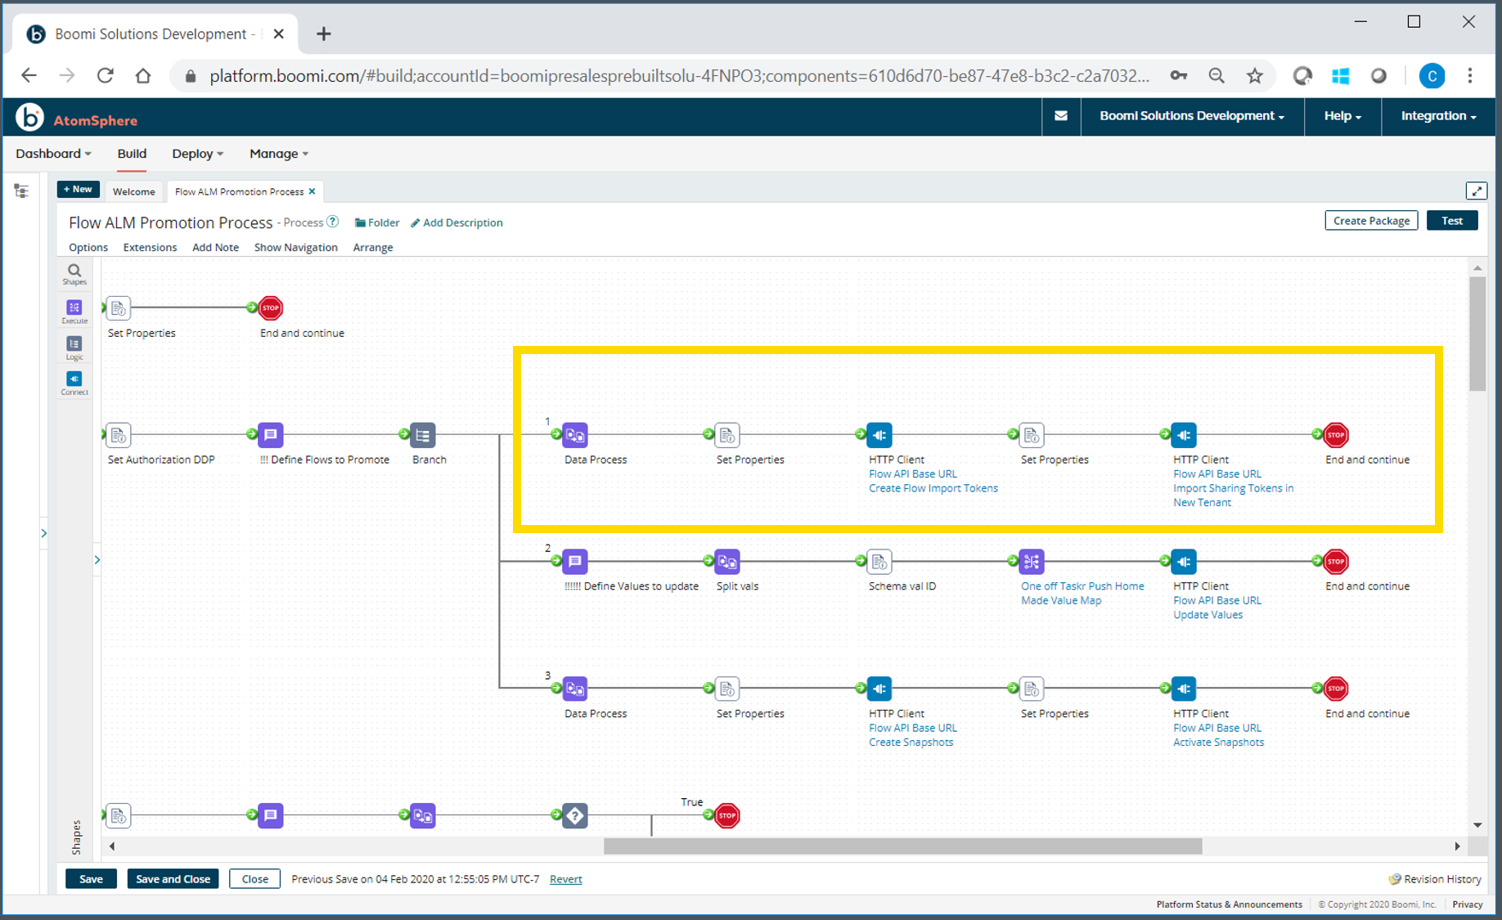The height and width of the screenshot is (920, 1502).
Task: Click the Define Flows to Promote message shape
Action: pos(270,435)
